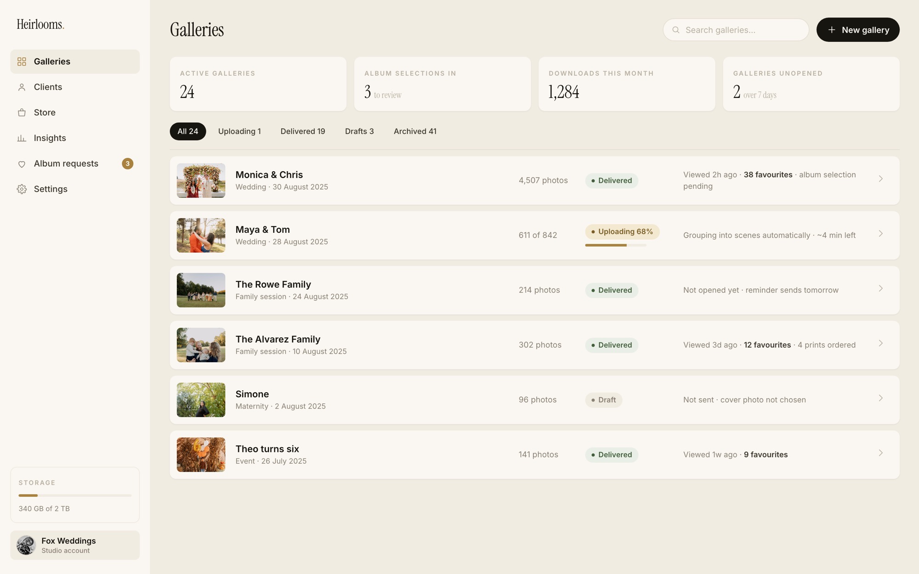
Task: Show the Archived 41 tab
Action: tap(415, 131)
